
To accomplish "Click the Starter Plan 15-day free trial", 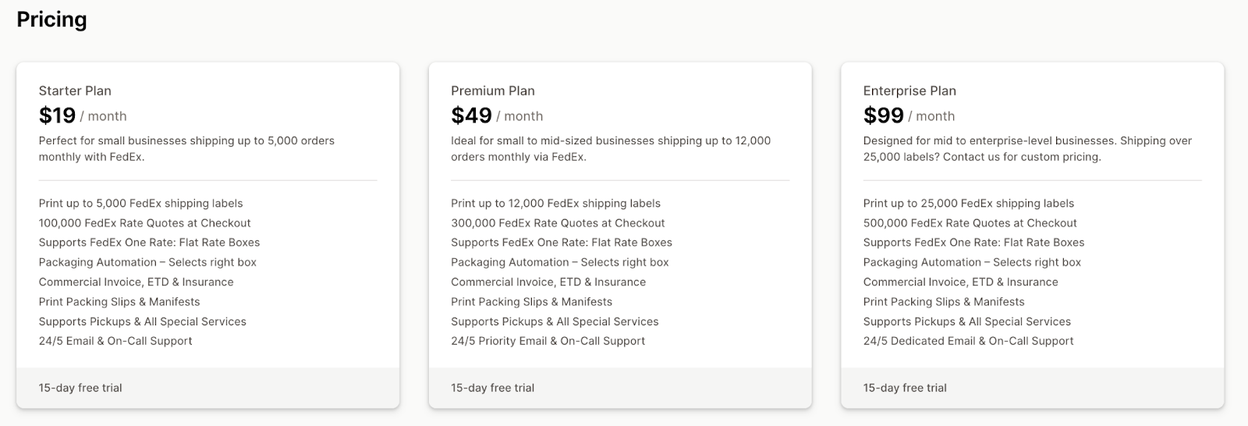I will pyautogui.click(x=80, y=388).
